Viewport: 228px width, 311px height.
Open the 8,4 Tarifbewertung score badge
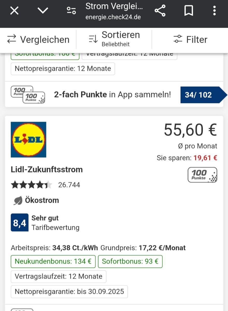point(20,222)
